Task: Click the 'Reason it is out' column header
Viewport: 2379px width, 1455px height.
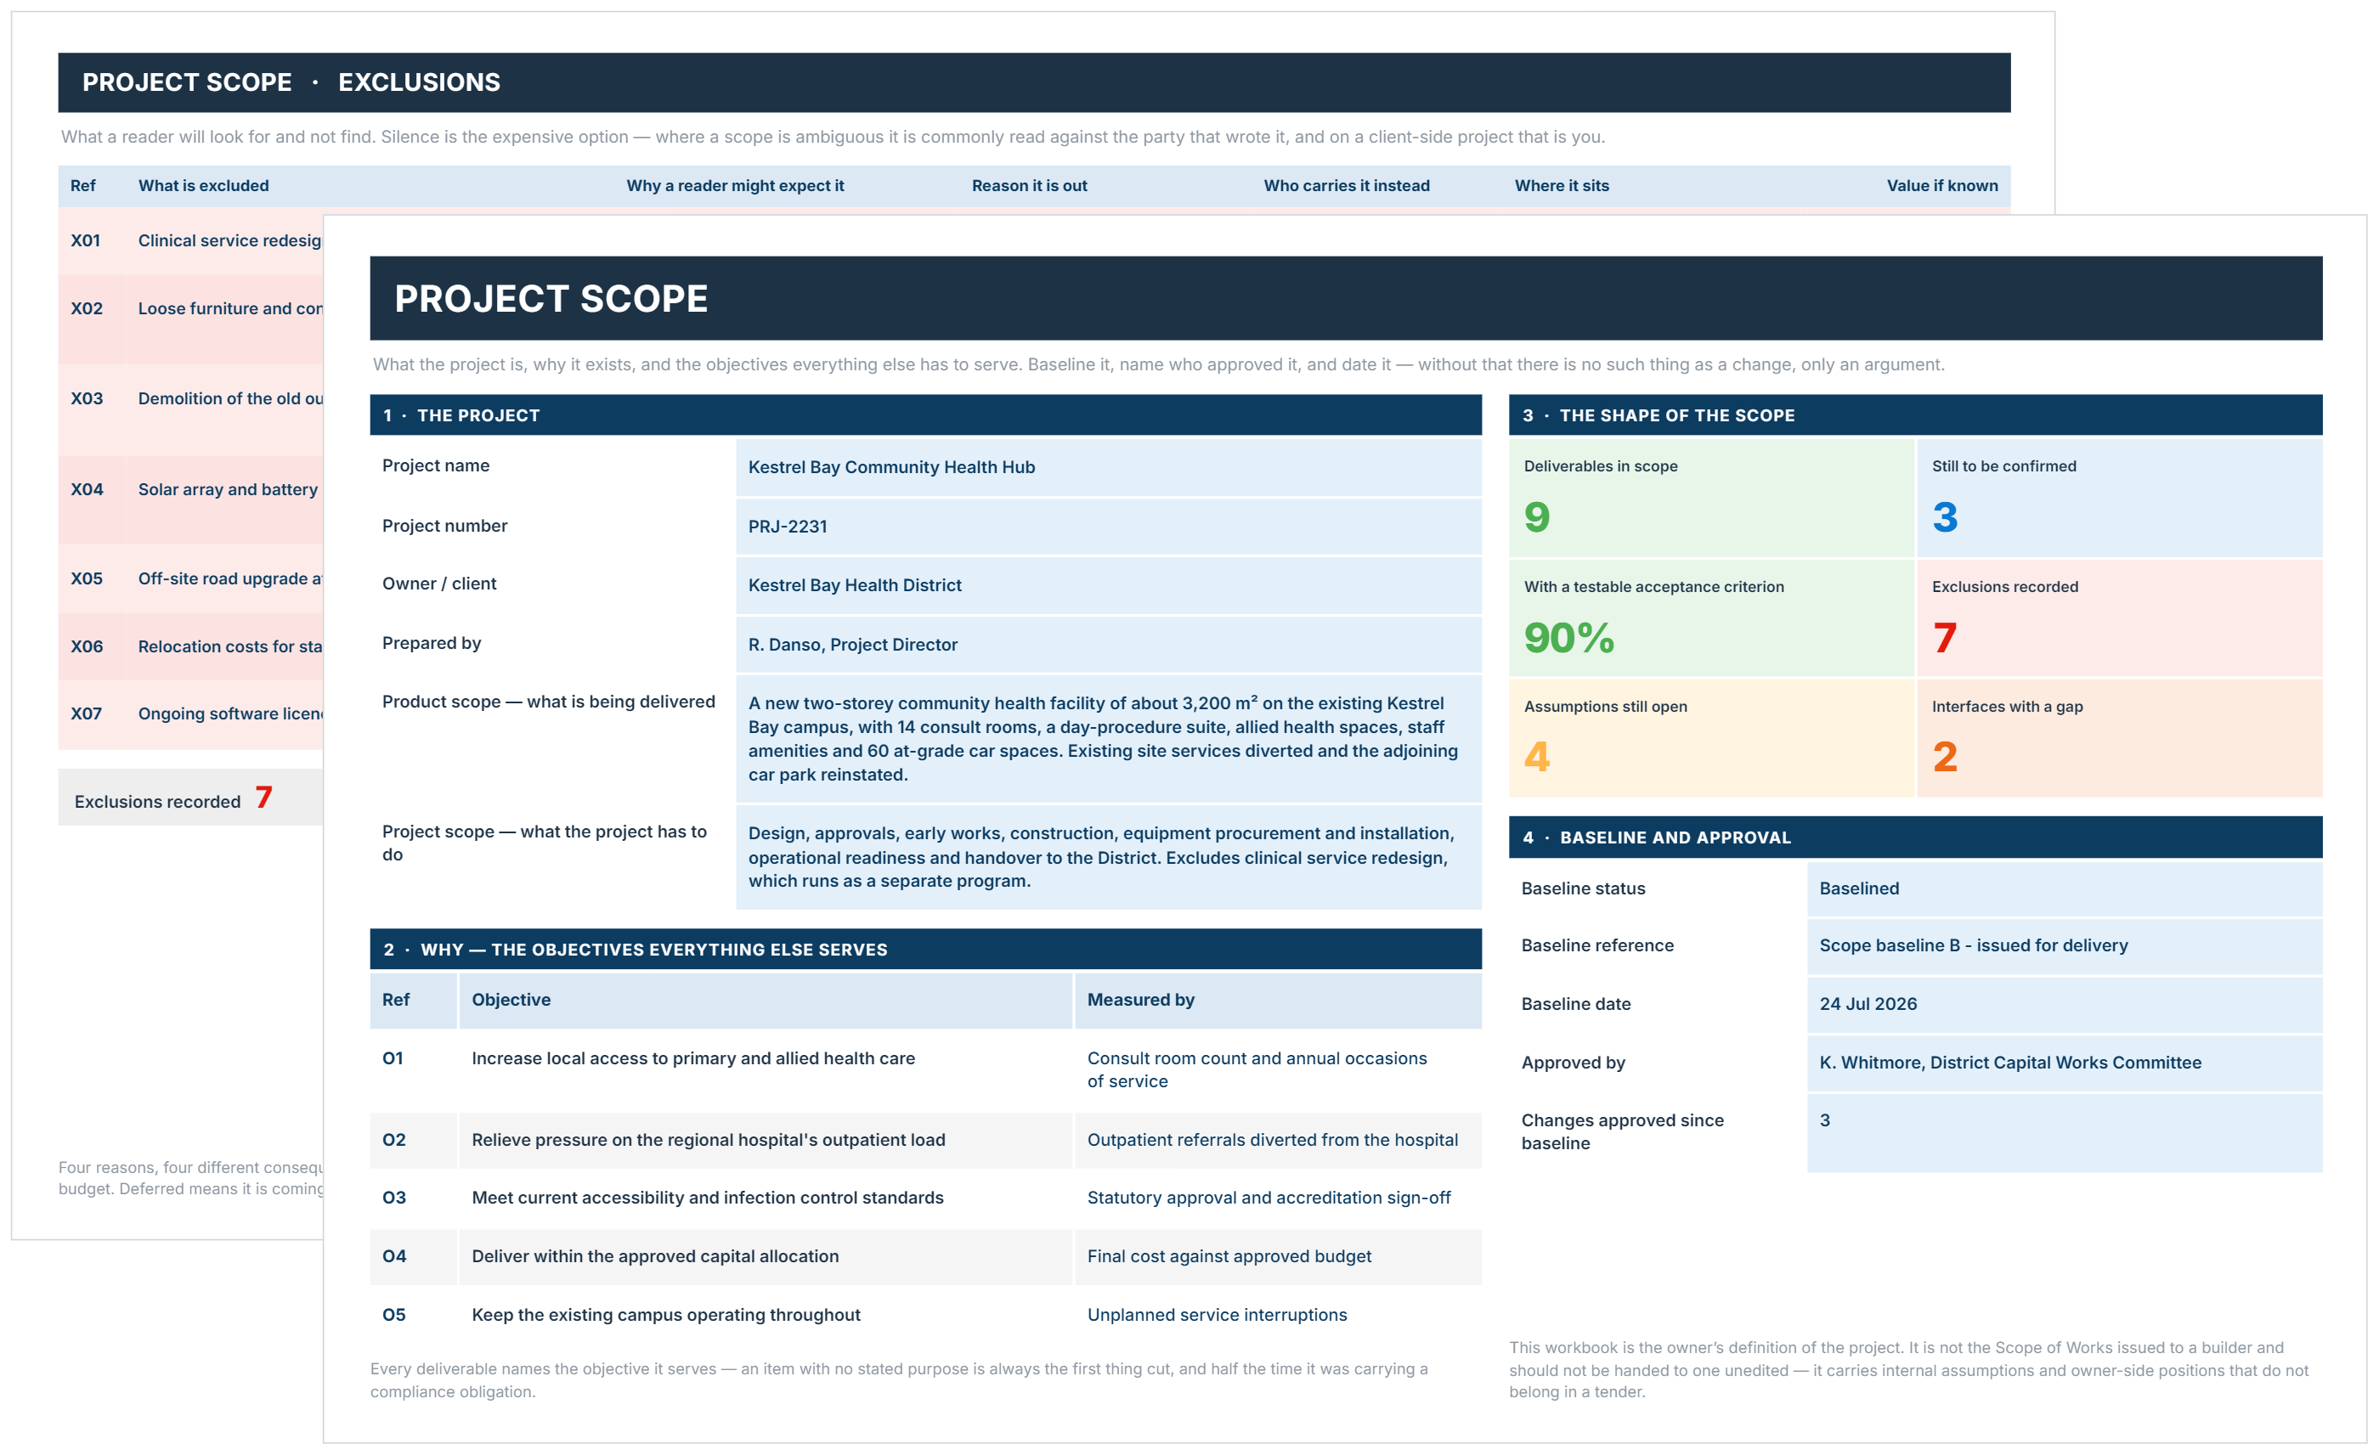Action: click(1029, 185)
